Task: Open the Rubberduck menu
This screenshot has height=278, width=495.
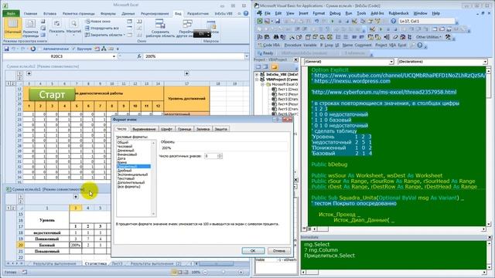Action: 398,13
